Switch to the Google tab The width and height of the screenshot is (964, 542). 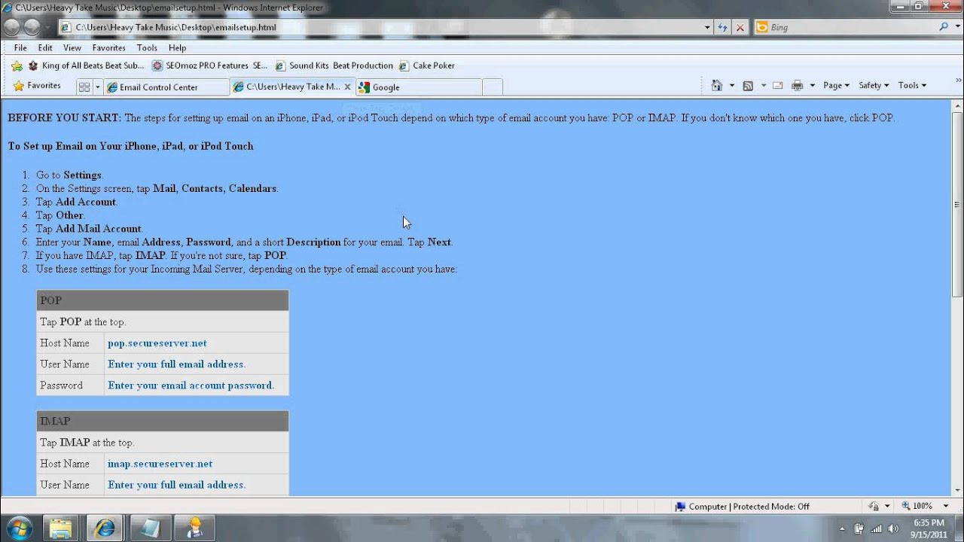[418, 87]
